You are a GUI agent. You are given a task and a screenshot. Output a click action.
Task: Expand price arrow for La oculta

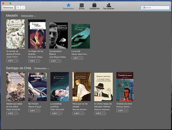click(82, 58)
